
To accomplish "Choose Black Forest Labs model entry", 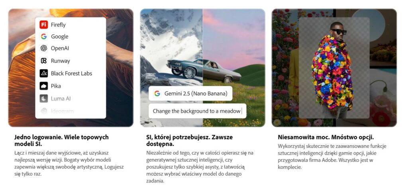I will pos(71,73).
